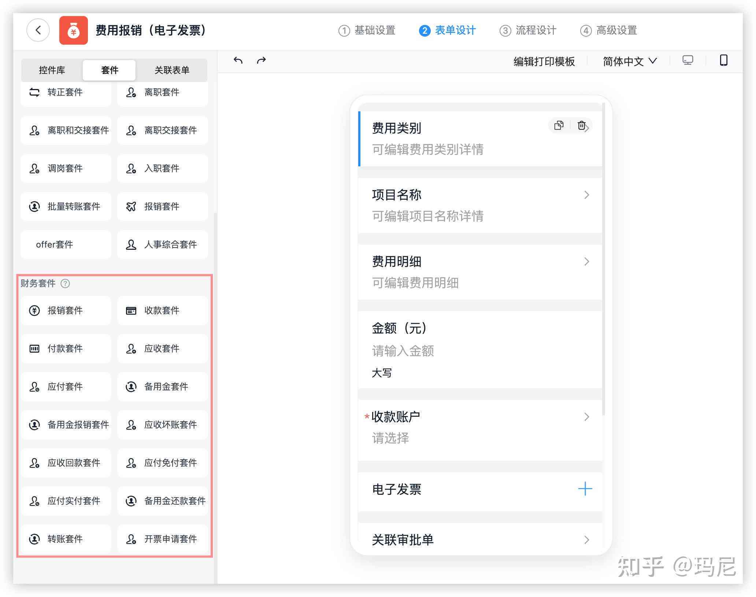This screenshot has height=597, width=756.
Task: Expand the 关联审批单 field chevron
Action: [586, 540]
